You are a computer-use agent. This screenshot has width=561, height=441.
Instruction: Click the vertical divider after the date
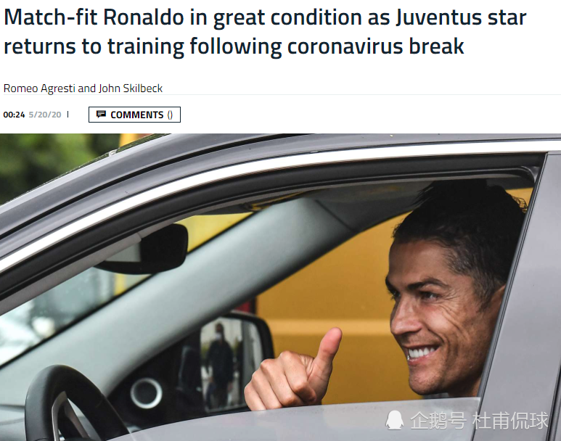click(x=68, y=115)
